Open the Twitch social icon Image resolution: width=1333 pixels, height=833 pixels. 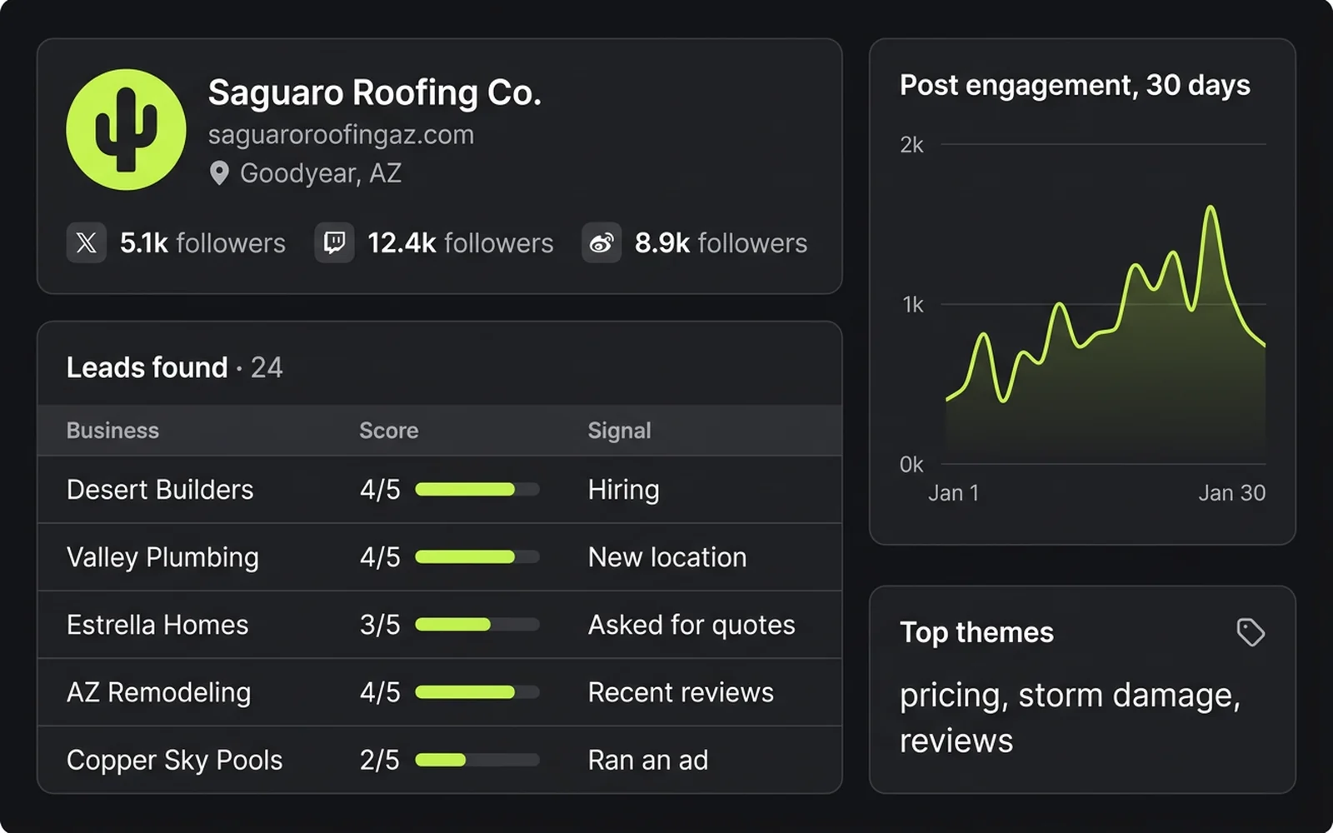(x=334, y=242)
